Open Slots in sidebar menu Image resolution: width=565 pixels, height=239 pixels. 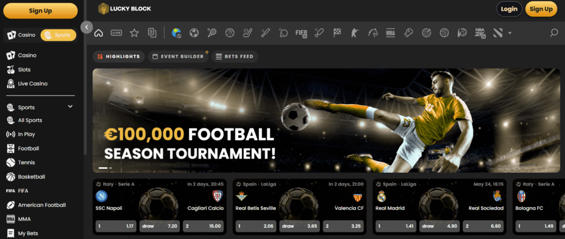[x=19, y=70]
